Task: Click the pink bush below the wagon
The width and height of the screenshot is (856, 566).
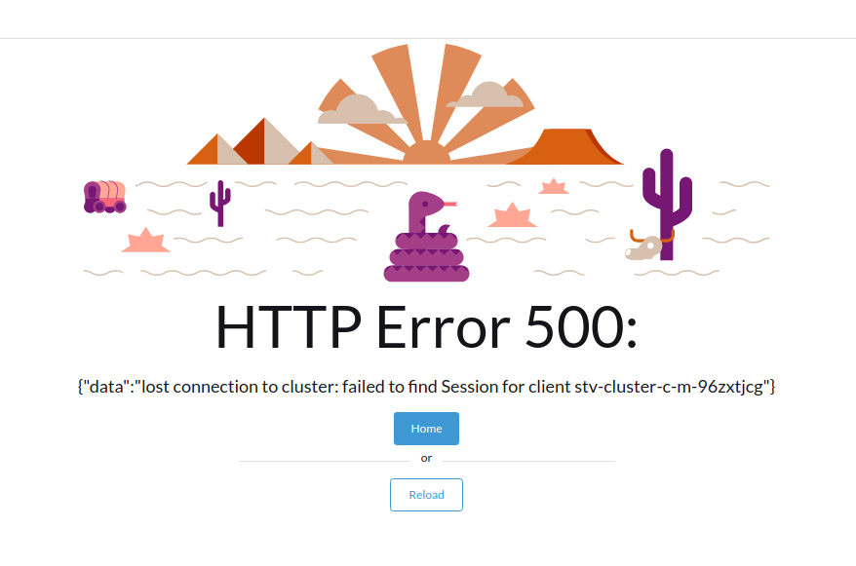Action: point(146,240)
